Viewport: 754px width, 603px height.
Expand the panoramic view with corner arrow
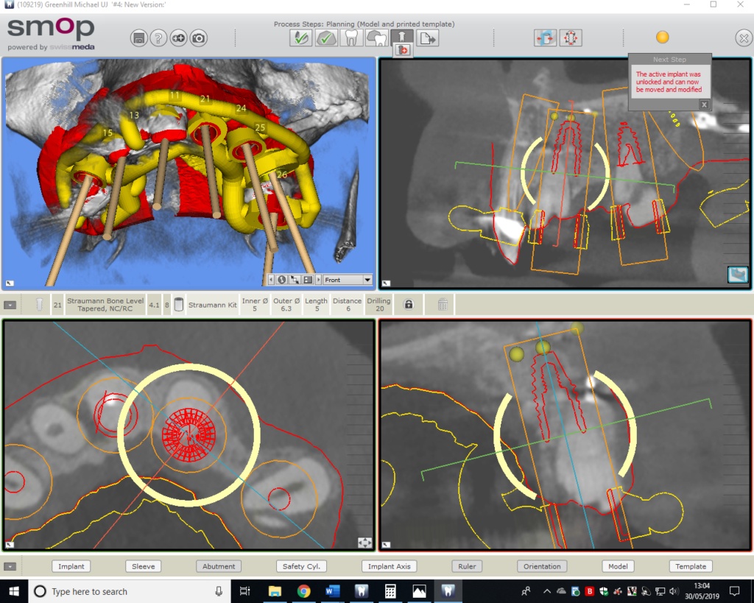pos(386,283)
